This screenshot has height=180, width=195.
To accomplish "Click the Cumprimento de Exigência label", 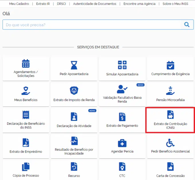I will pos(170,74).
